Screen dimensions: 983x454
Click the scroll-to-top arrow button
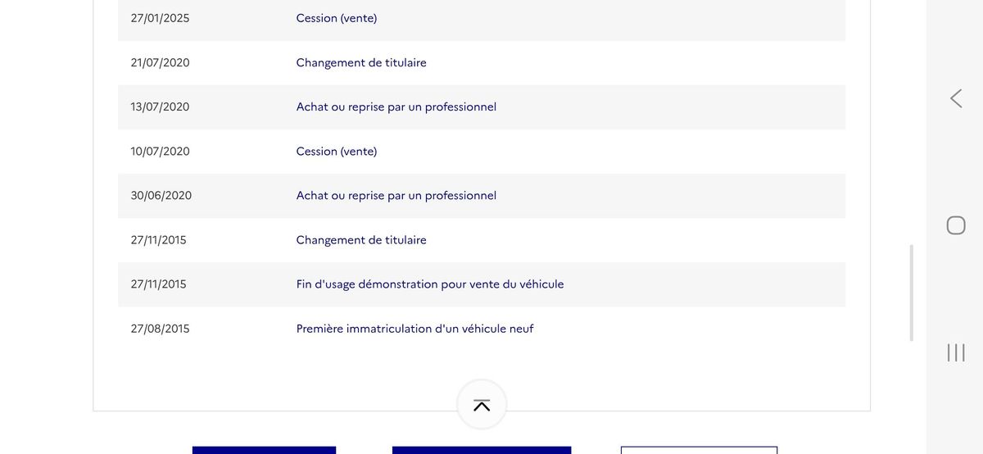pos(482,405)
